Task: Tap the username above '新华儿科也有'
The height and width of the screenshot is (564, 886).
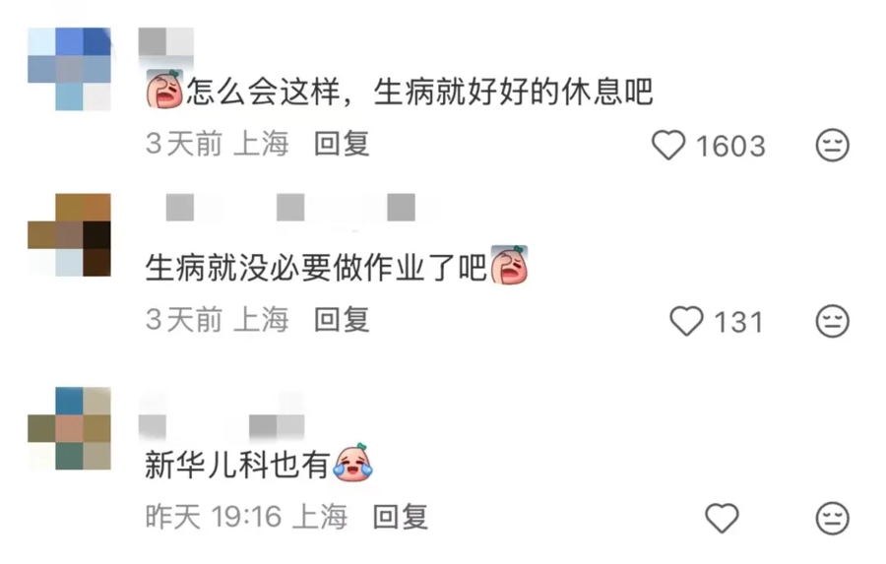Action: point(221,426)
